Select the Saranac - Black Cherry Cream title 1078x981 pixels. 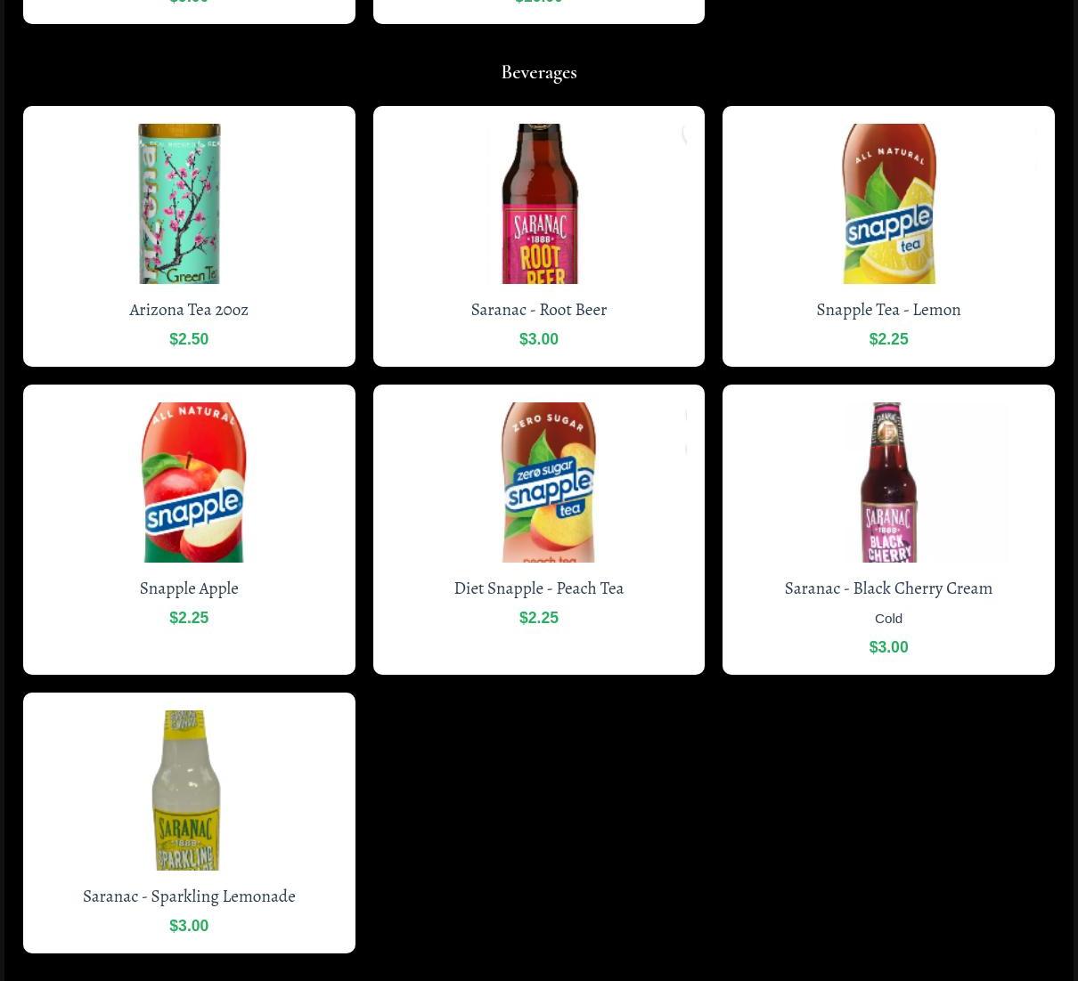(888, 588)
